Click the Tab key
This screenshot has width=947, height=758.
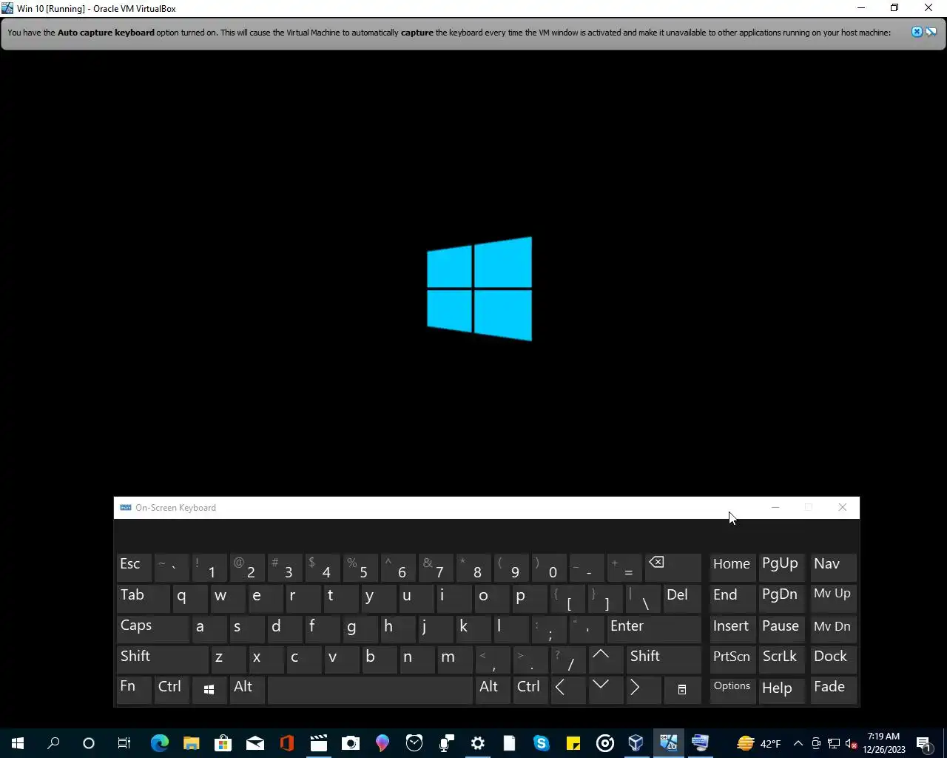coord(143,597)
